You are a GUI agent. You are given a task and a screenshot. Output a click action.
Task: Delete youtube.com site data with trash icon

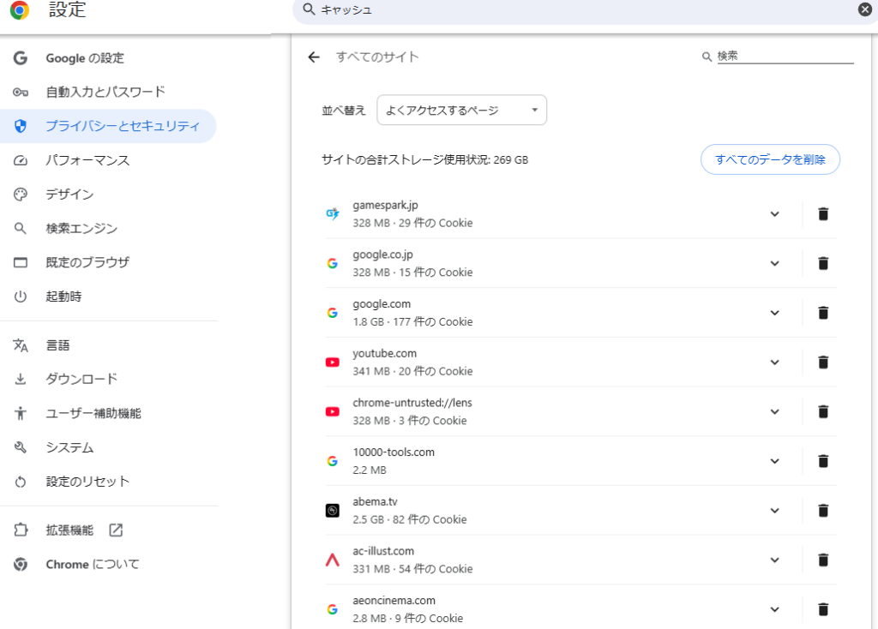(x=823, y=362)
